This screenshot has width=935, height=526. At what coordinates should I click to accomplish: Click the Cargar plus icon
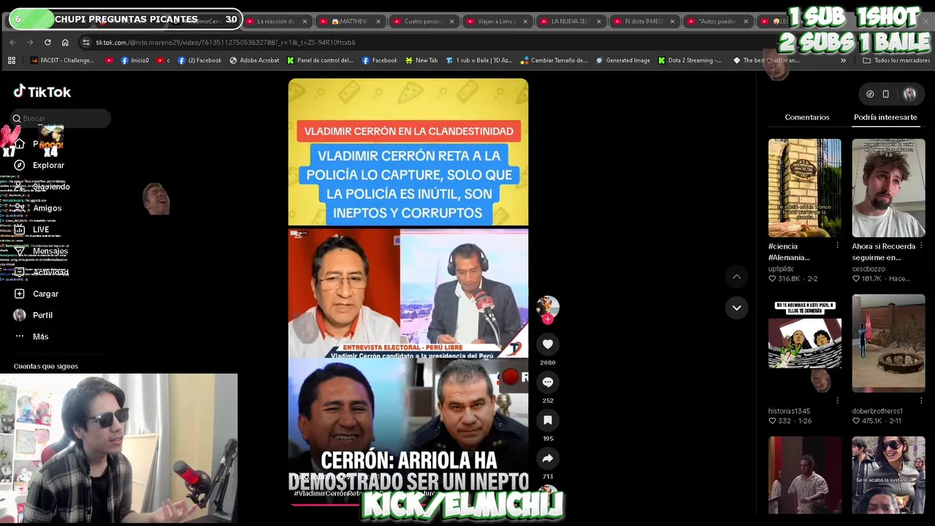click(20, 294)
